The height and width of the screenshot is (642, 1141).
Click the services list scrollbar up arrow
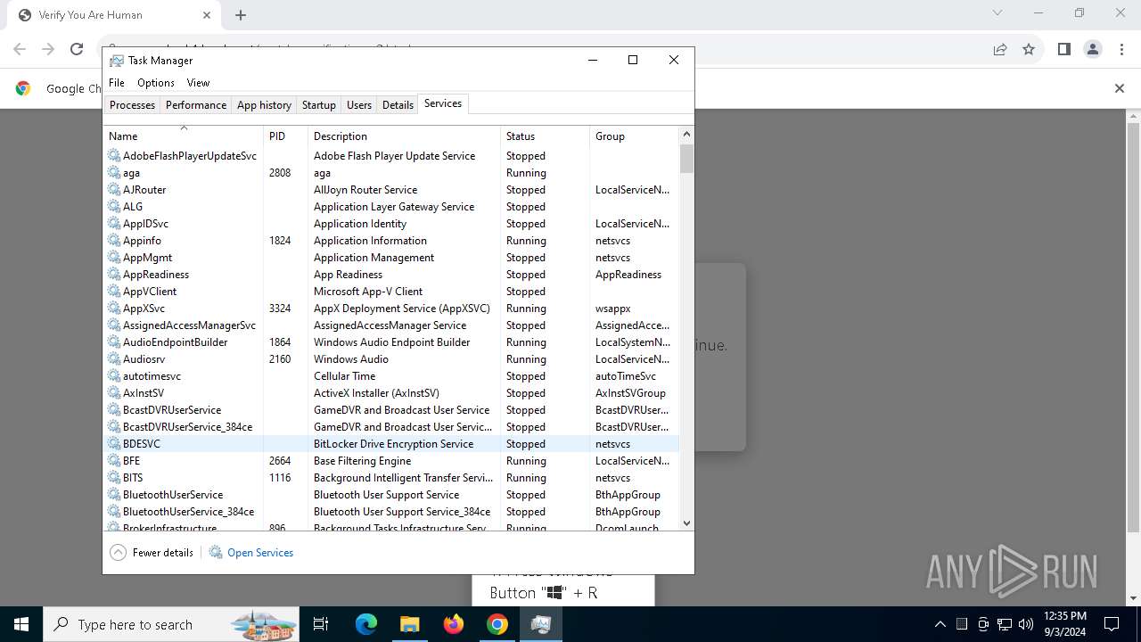tap(686, 134)
